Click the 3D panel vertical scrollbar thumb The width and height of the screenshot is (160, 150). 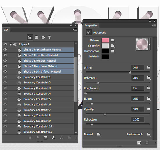76,79
